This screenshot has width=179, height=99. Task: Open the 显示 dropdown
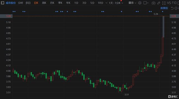point(132,3)
